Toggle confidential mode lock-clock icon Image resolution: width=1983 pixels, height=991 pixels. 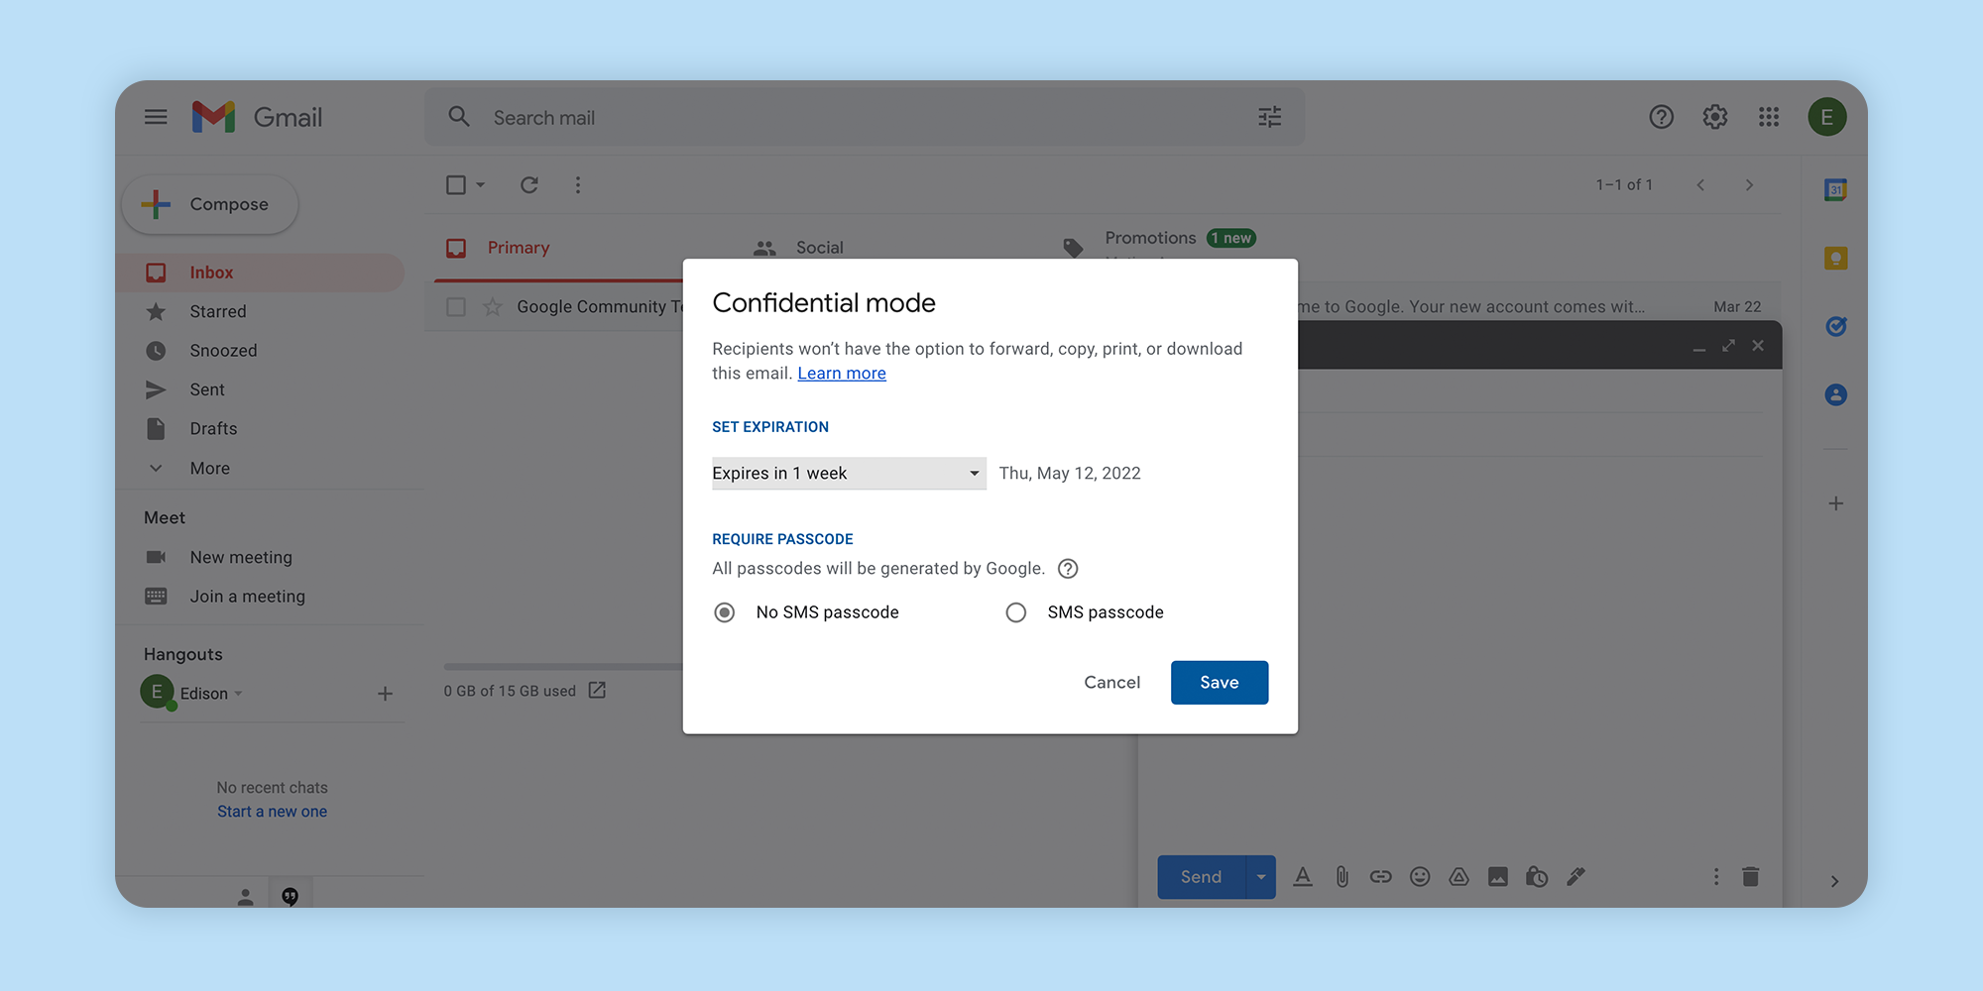point(1536,876)
